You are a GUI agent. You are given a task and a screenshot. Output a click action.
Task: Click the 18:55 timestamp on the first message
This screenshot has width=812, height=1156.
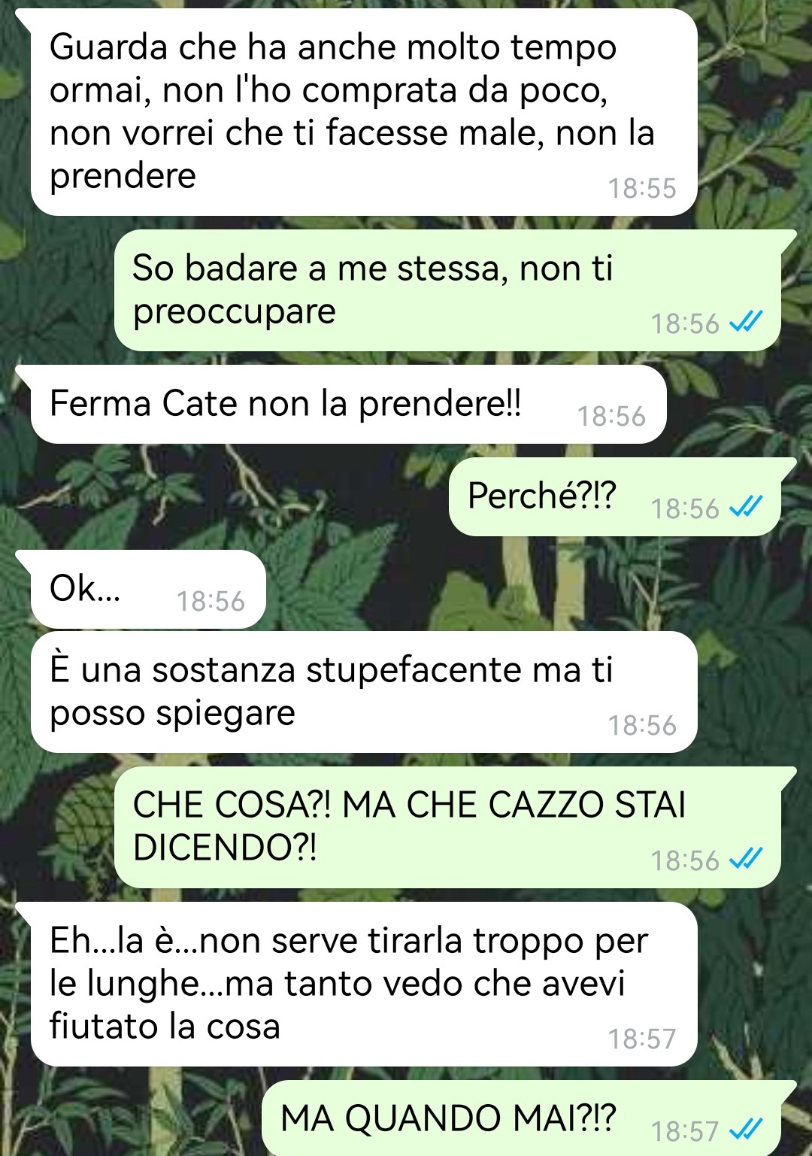click(x=642, y=188)
